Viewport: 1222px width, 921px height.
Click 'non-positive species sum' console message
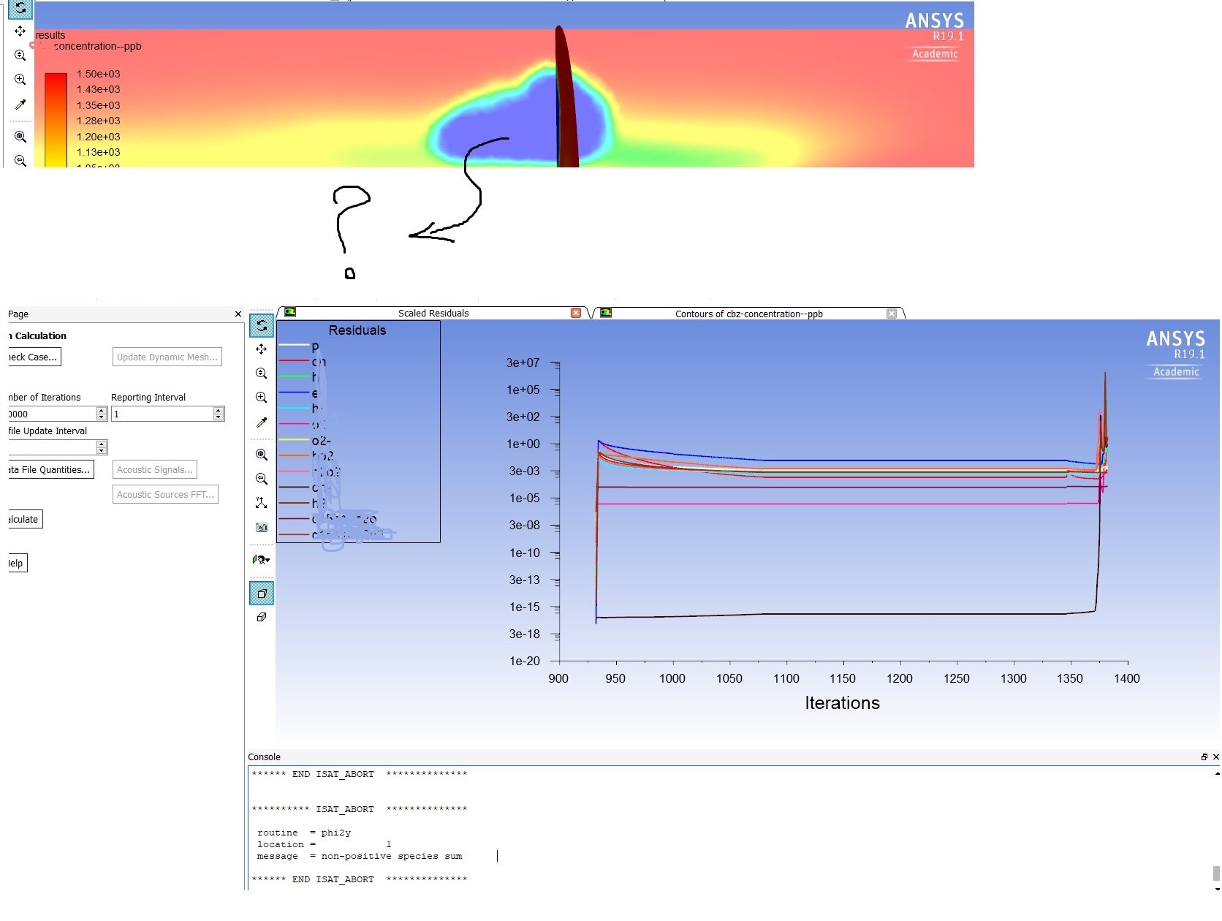pos(392,856)
